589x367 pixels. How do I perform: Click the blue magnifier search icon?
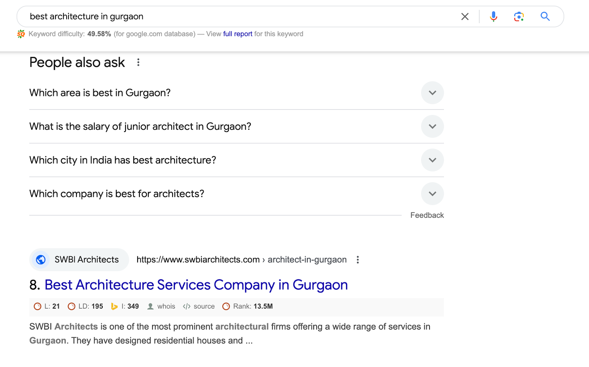[545, 17]
